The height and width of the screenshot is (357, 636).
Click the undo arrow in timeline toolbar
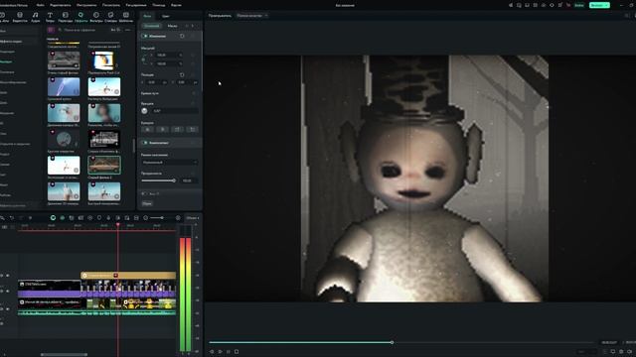click(x=12, y=218)
